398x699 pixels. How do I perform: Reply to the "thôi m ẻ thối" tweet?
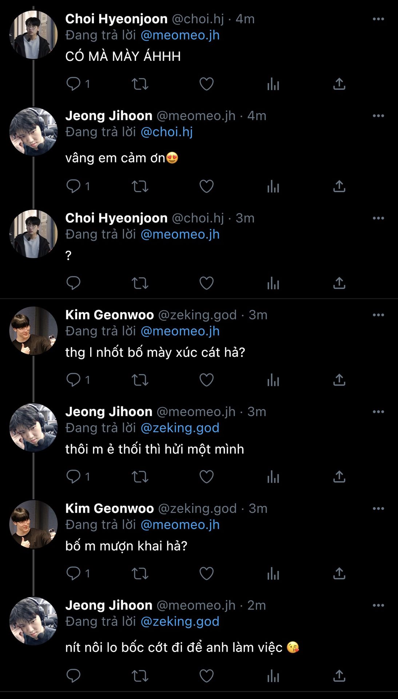pyautogui.click(x=73, y=477)
